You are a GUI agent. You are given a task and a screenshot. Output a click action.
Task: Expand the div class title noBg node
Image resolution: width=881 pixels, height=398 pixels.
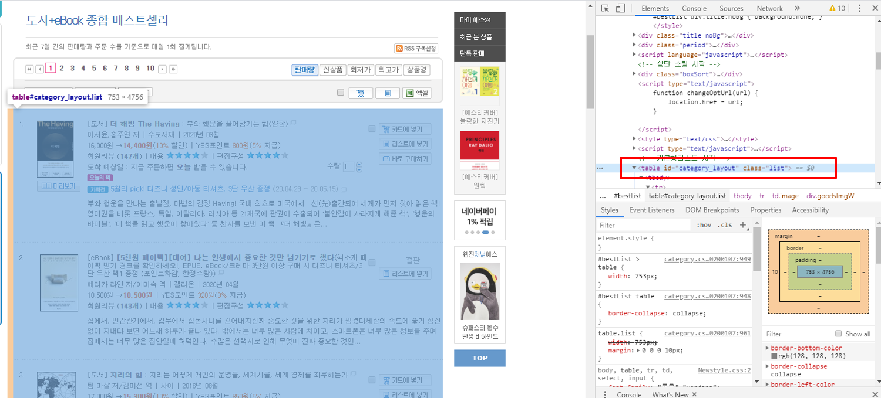point(634,35)
